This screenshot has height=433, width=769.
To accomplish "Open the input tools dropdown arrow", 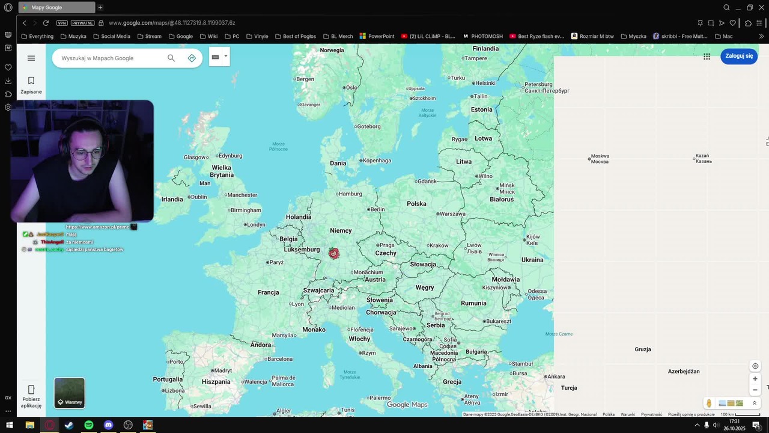I will click(226, 57).
